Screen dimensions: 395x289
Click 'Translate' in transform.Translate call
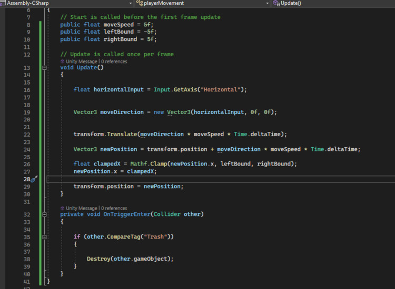click(122, 134)
